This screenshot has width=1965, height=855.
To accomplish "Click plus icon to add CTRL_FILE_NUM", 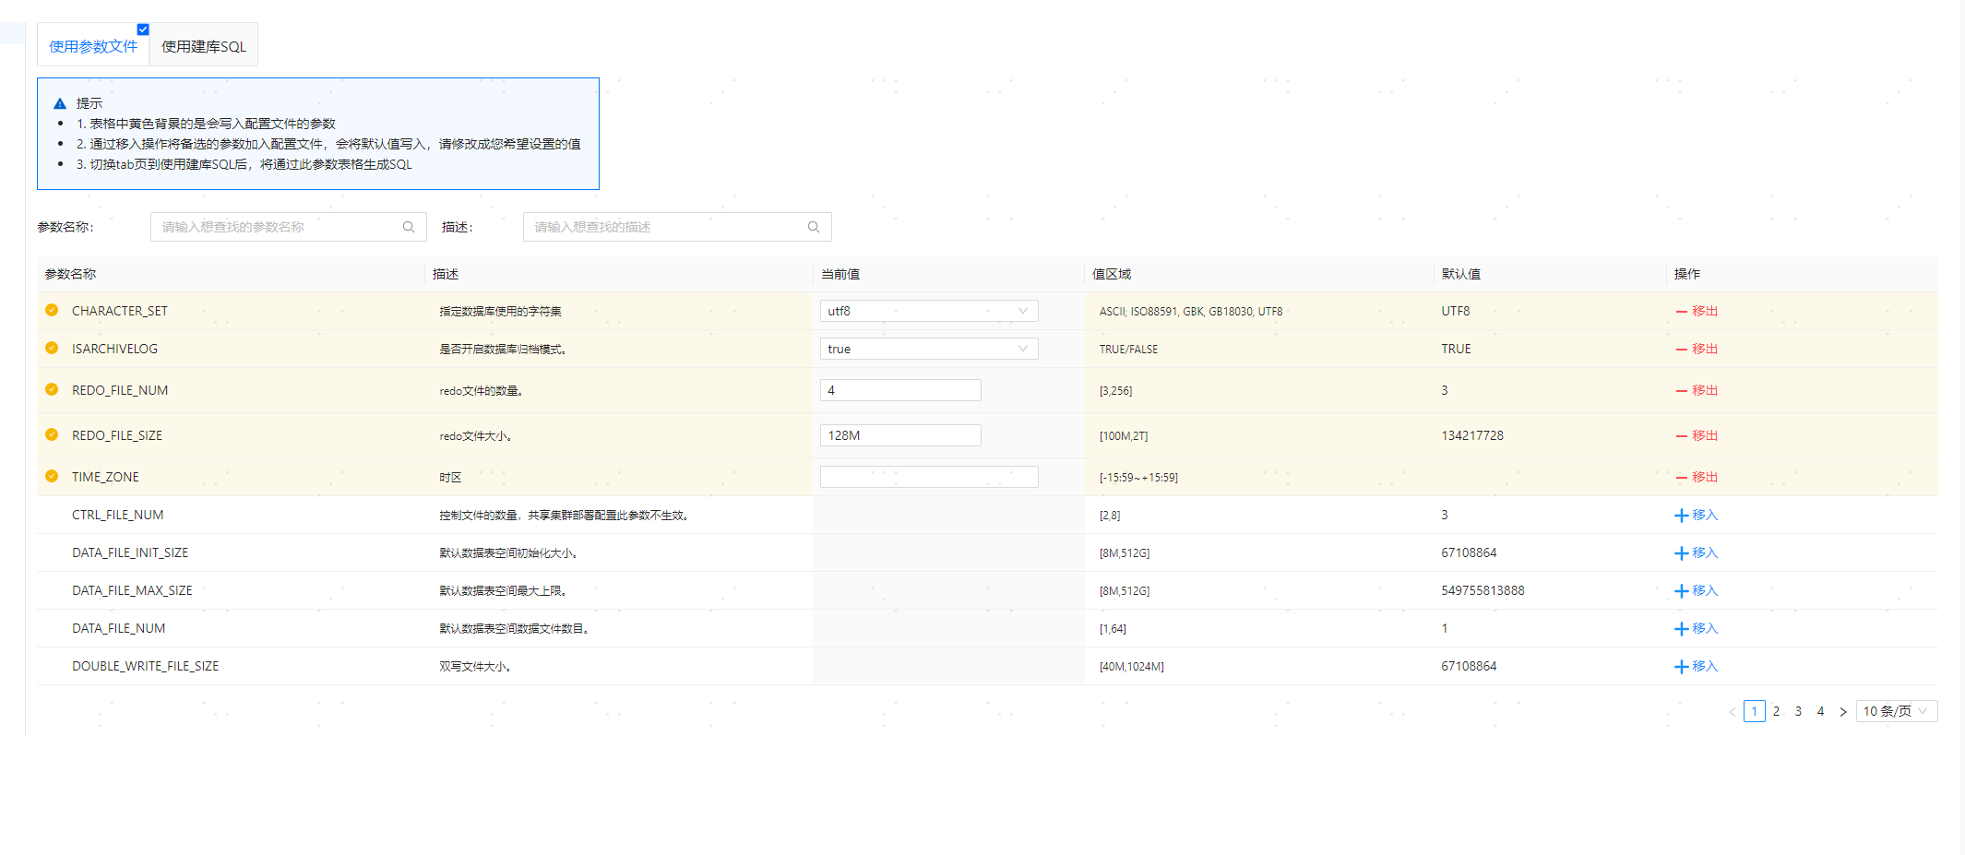I will [x=1681, y=516].
